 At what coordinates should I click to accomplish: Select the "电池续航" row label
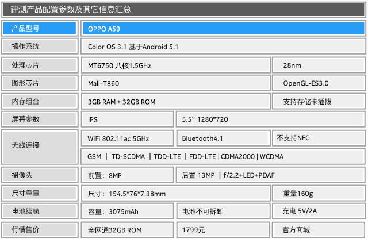click(40, 211)
